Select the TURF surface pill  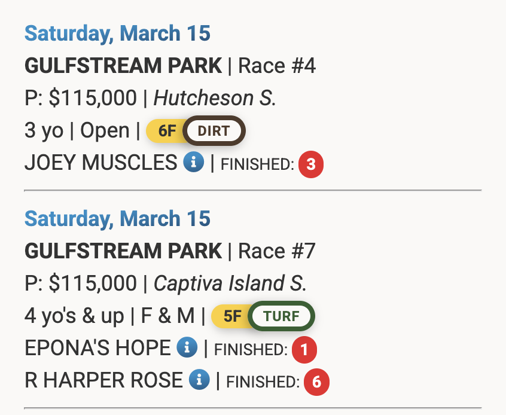[281, 316]
